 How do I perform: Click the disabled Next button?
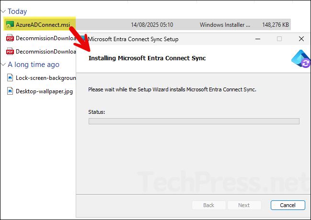pos(244,205)
